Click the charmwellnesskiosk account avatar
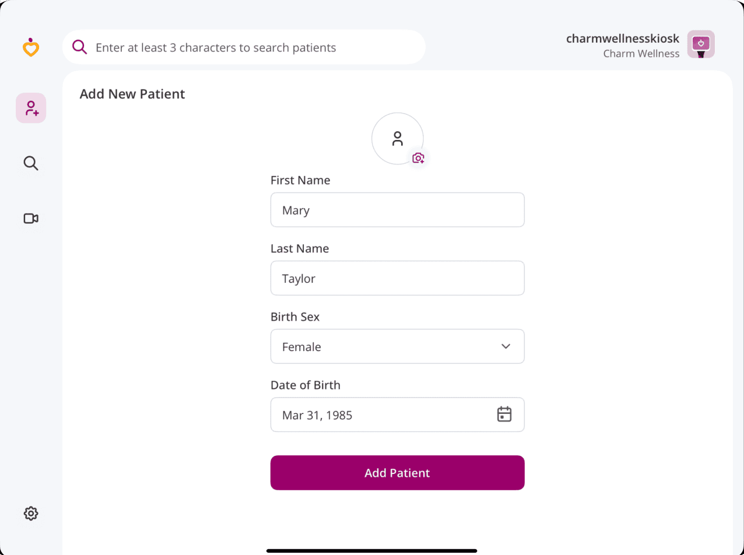The image size is (744, 555). [700, 44]
